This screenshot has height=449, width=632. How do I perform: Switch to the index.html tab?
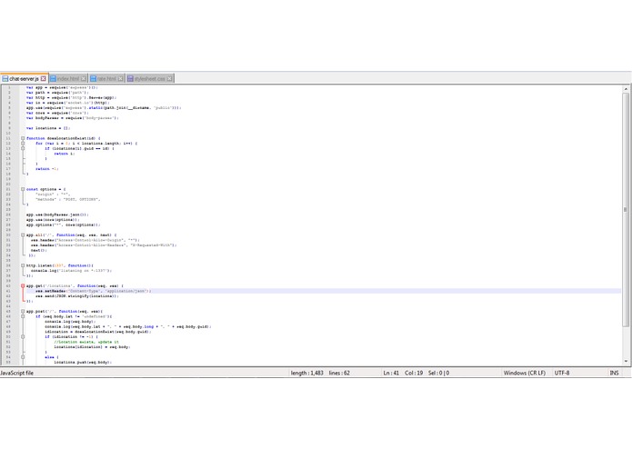click(67, 78)
